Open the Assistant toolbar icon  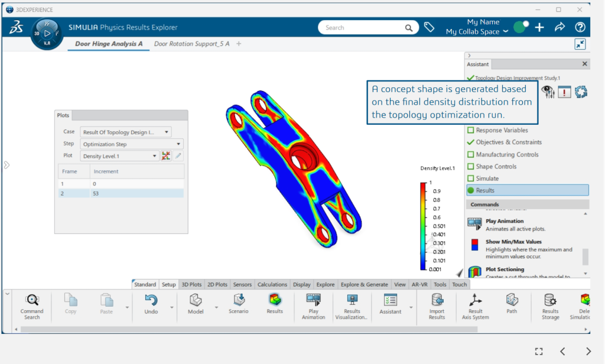click(390, 300)
